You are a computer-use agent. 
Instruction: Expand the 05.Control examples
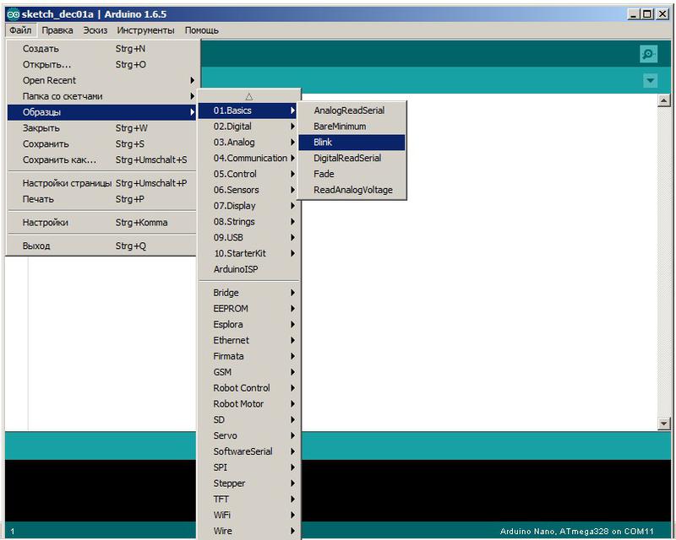point(248,175)
